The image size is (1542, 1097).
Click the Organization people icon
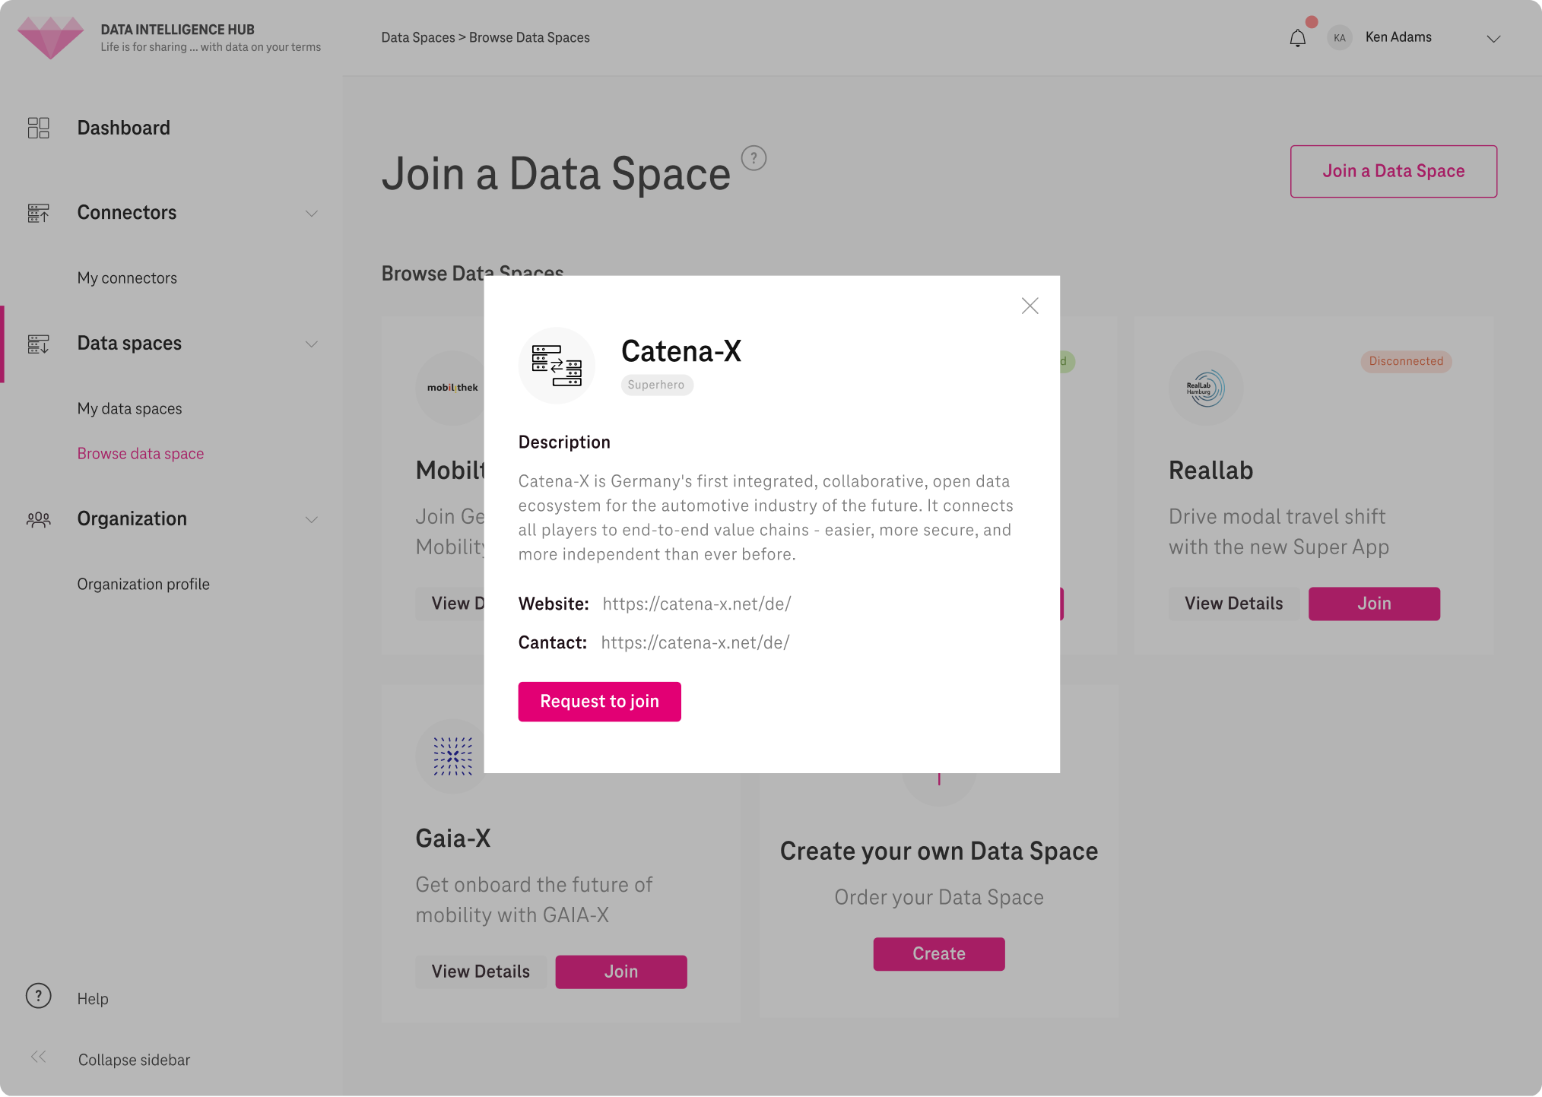[38, 519]
